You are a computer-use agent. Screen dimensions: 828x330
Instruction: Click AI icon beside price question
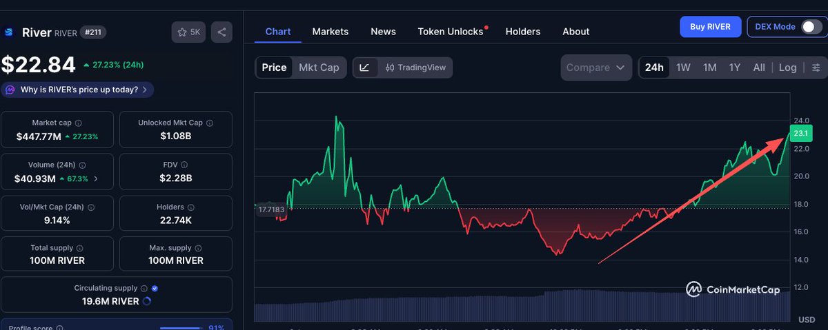(x=11, y=90)
